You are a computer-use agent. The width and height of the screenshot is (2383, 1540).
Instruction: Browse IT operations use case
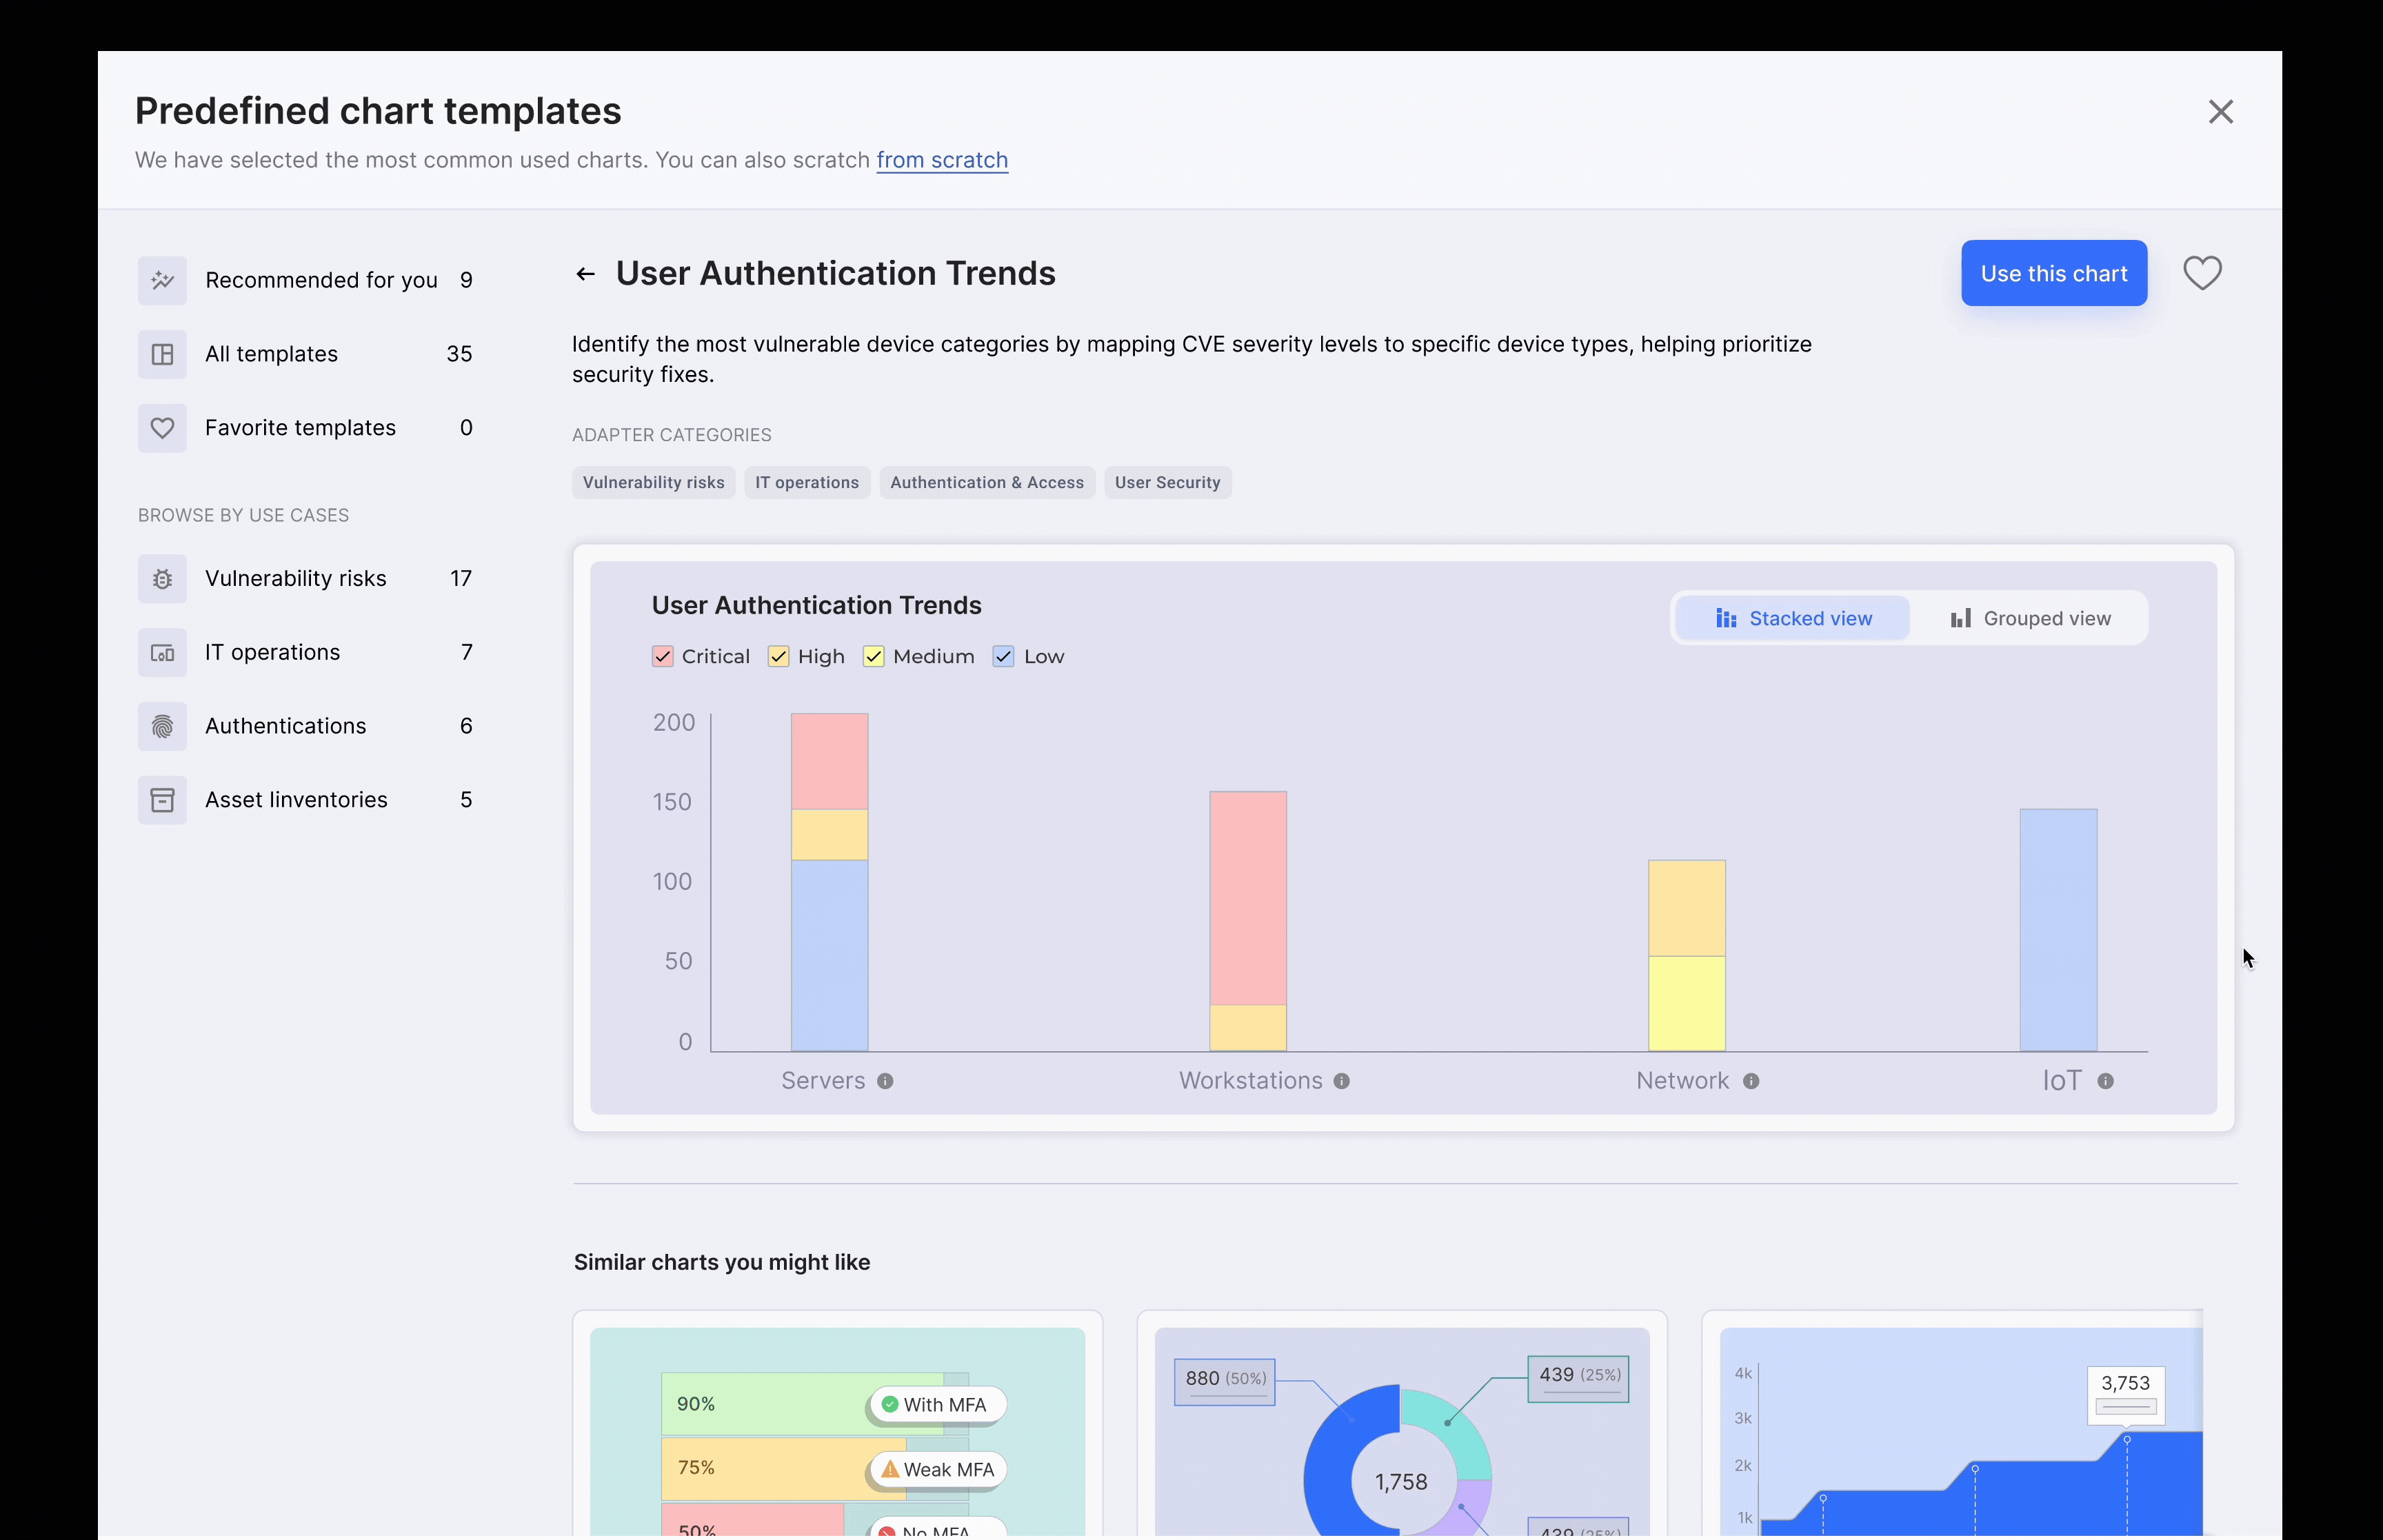[306, 653]
